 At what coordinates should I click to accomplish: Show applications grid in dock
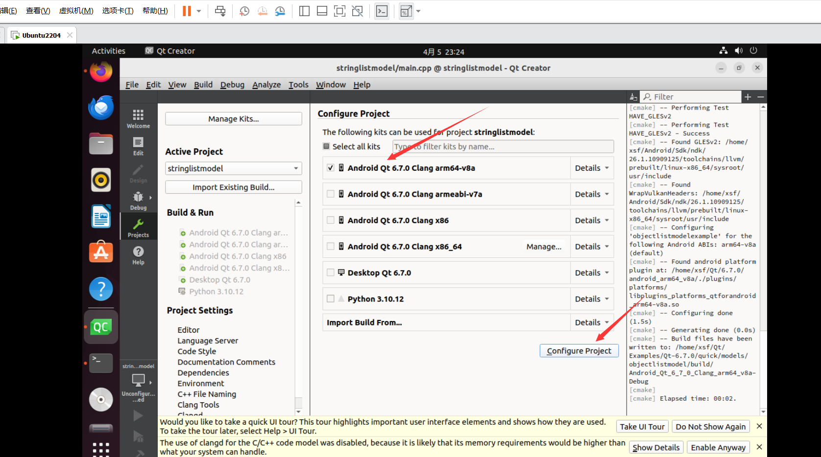pos(101,448)
